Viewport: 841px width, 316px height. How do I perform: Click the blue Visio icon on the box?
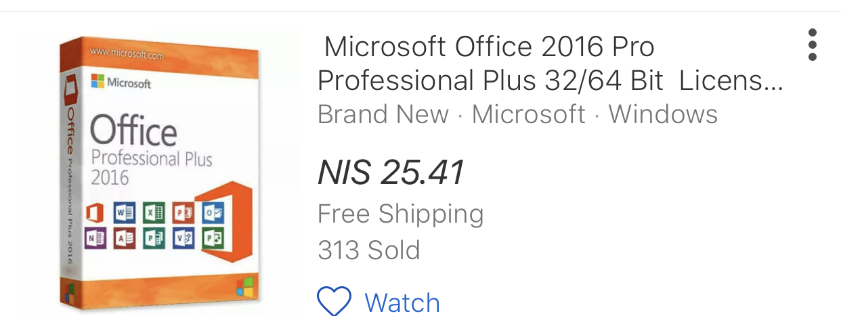(x=183, y=238)
